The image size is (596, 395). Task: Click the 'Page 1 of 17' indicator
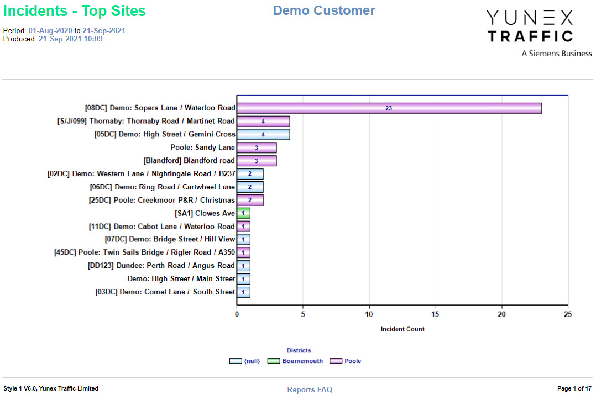(x=574, y=388)
